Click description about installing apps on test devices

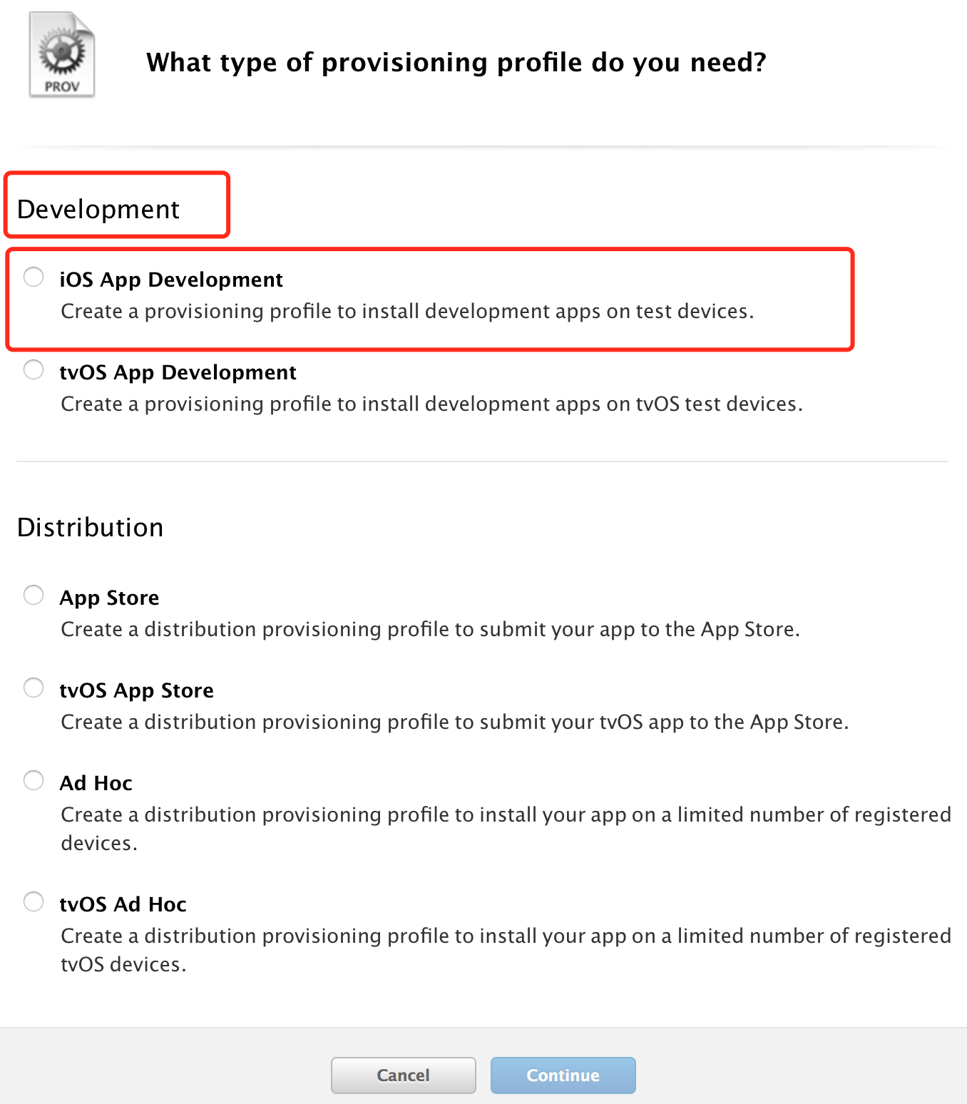coord(407,312)
